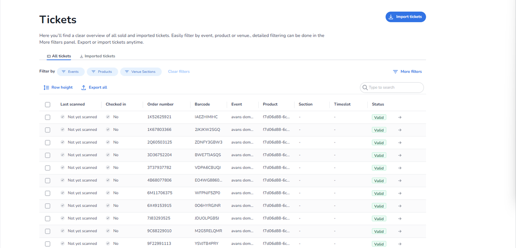Select the All tickets tab
The image size is (516, 248).
(x=59, y=56)
